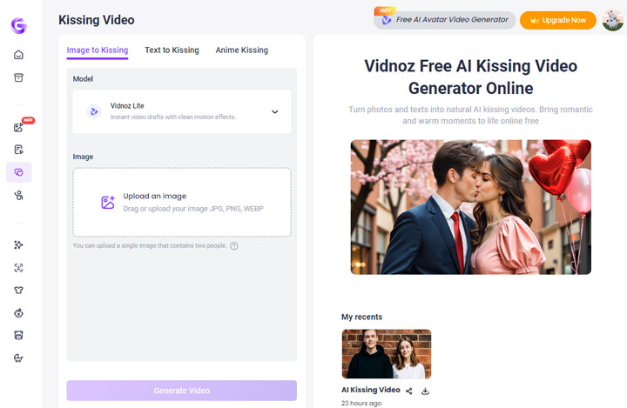
Task: Click the 'You can upload a single image' hint text
Action: (x=150, y=246)
